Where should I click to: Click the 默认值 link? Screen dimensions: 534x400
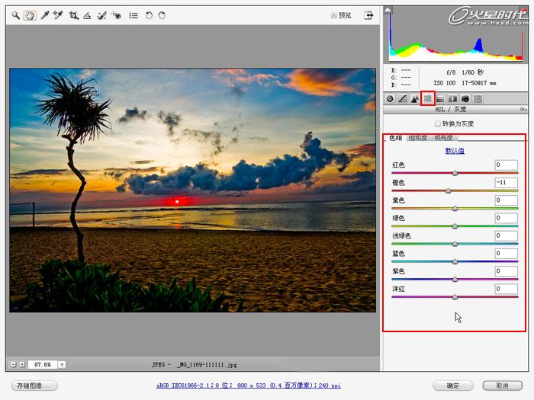tap(455, 151)
